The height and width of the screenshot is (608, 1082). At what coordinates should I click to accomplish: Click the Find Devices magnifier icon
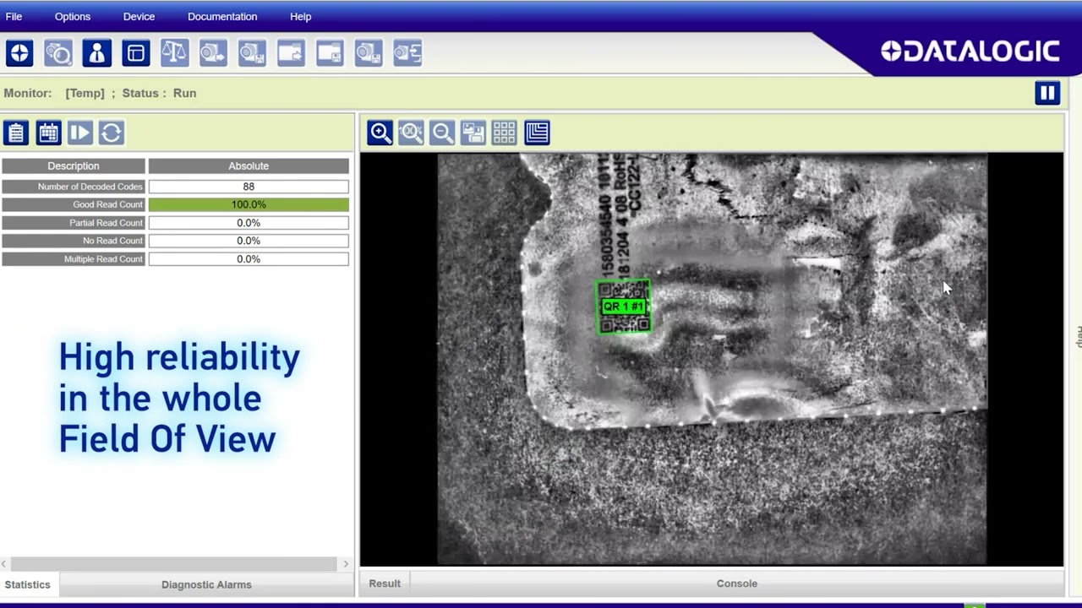58,53
